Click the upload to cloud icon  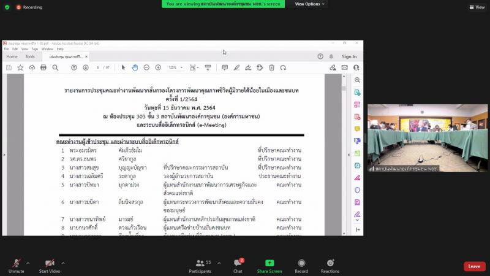coord(32,67)
